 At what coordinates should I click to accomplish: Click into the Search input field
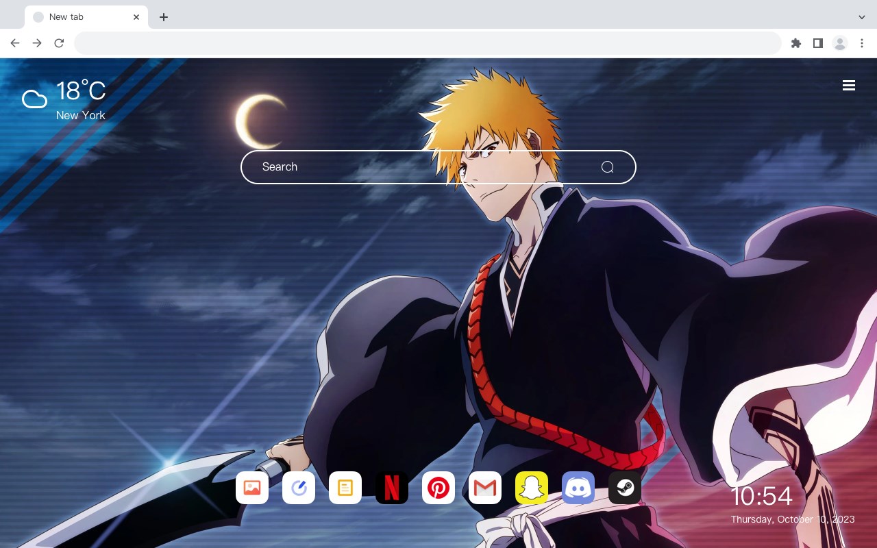coord(438,167)
